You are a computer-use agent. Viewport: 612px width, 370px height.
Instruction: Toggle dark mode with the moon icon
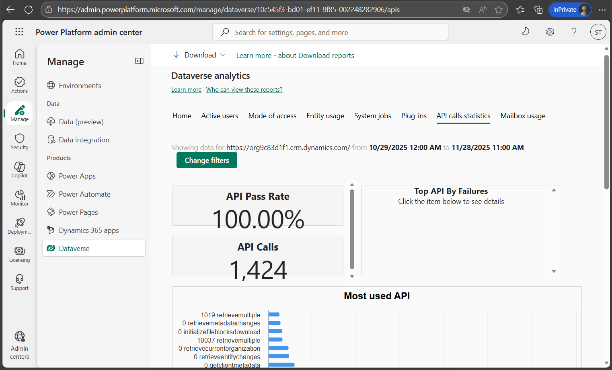[525, 32]
